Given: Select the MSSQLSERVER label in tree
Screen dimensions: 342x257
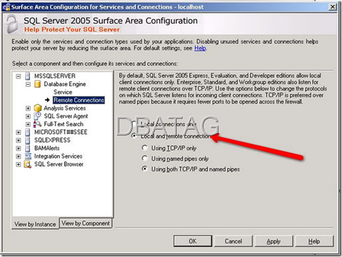Looking at the screenshot, I should coord(55,76).
